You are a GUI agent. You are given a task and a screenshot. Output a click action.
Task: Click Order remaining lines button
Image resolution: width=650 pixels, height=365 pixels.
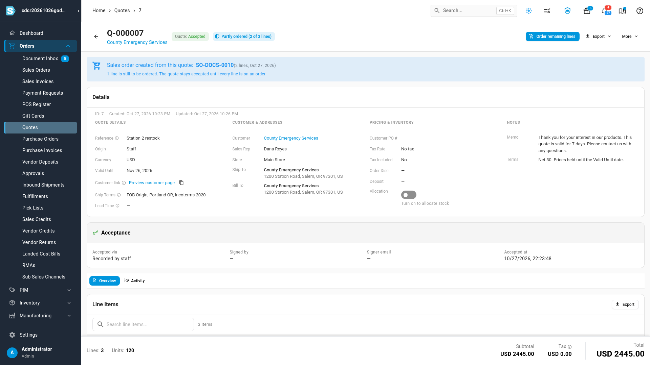point(552,36)
